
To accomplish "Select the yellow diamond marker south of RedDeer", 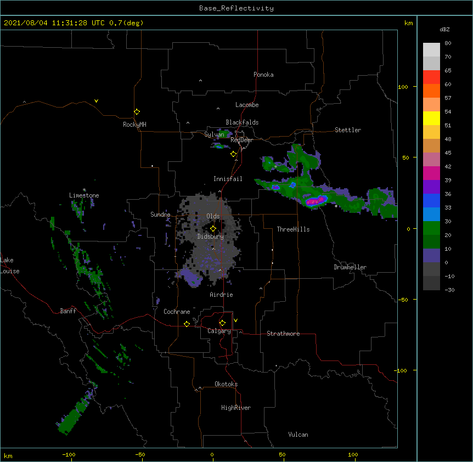I will pyautogui.click(x=233, y=154).
